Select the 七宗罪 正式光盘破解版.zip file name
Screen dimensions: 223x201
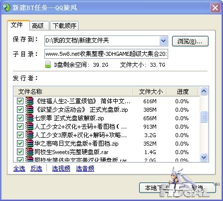(x=69, y=118)
